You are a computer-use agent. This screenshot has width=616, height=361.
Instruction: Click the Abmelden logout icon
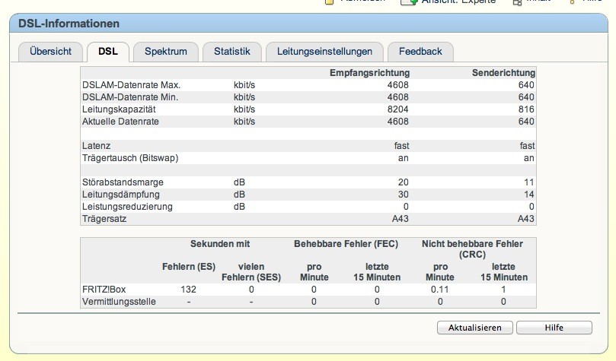(x=329, y=2)
